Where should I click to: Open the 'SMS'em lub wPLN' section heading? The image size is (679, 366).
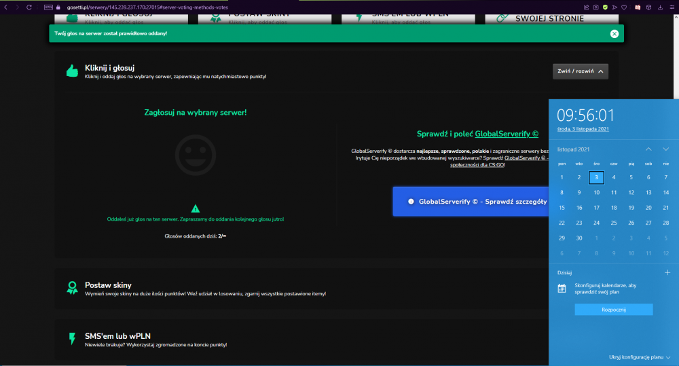[x=117, y=336]
